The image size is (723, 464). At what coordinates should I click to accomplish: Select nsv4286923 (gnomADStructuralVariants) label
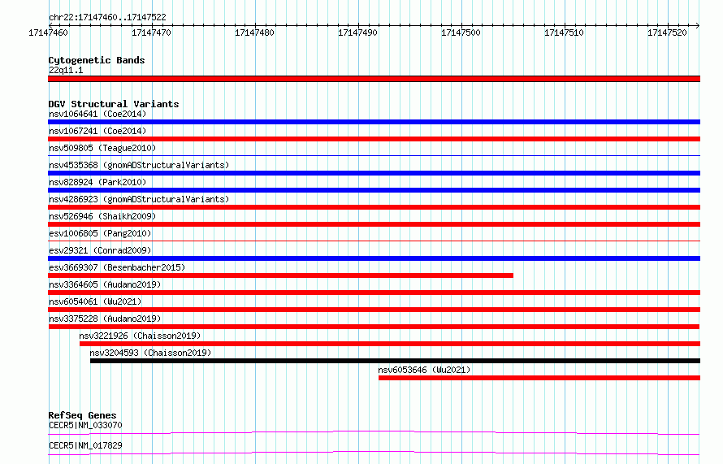pos(139,199)
